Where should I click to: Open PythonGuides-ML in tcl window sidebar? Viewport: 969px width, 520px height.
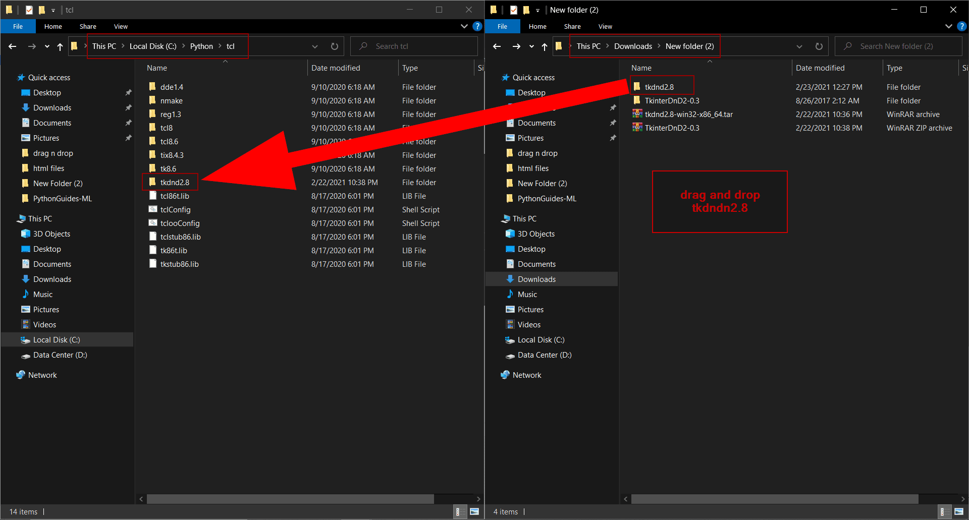click(57, 199)
